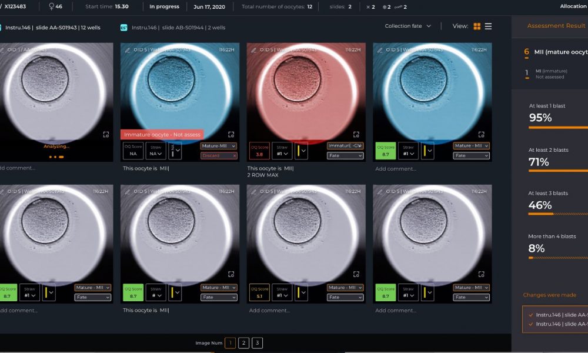Open Fate dropdown on blue 8.7 card

pyautogui.click(x=471, y=156)
